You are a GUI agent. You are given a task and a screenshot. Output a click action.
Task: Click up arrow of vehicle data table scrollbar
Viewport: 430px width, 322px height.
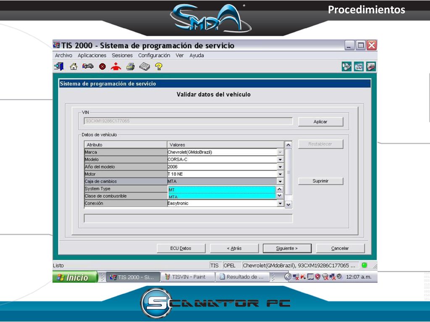click(x=288, y=145)
